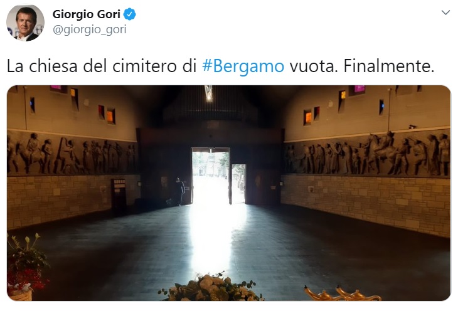Click the sculpted frieze on the left wall
Screen dimensions: 458x311
(x=72, y=154)
